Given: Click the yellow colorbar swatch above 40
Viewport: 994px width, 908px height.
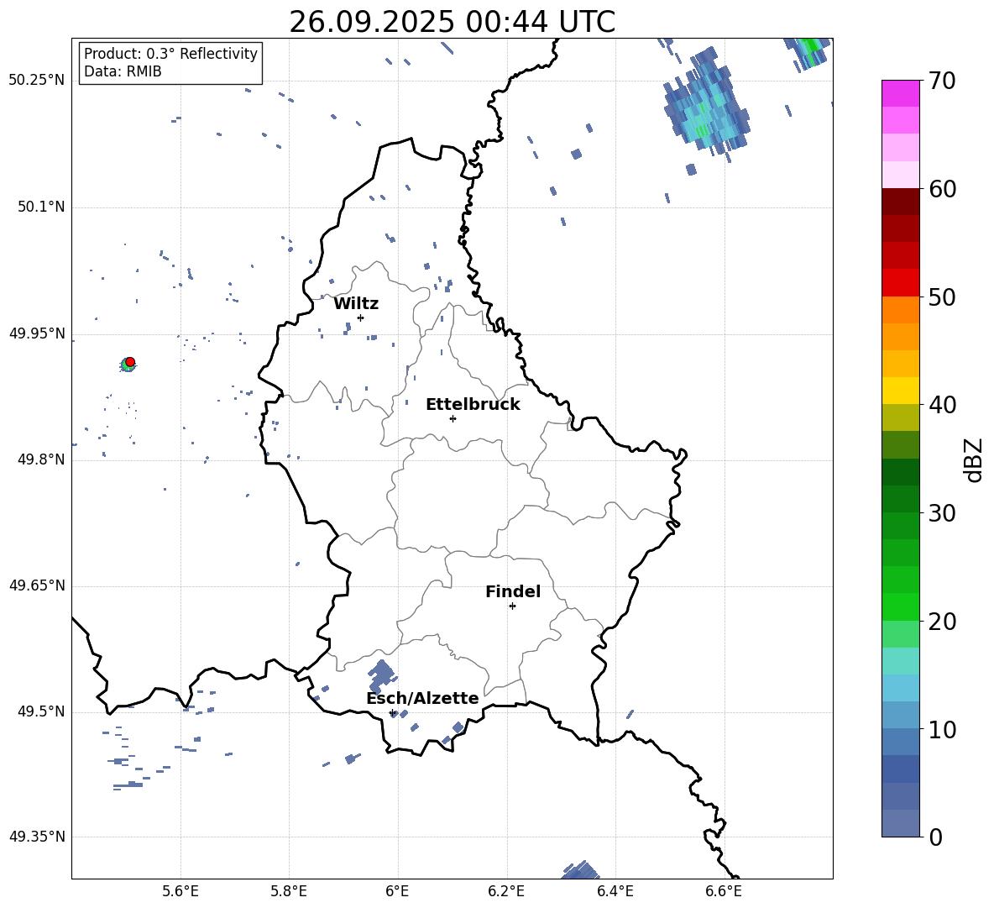Looking at the screenshot, I should [901, 391].
